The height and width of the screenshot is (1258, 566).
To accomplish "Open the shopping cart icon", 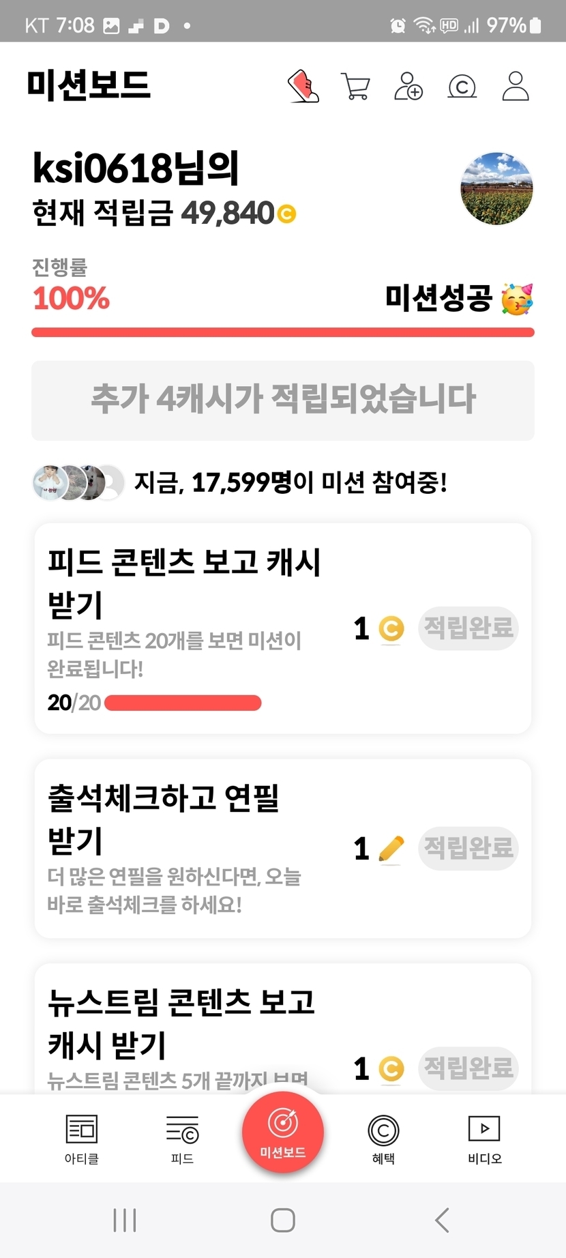I will click(x=355, y=87).
